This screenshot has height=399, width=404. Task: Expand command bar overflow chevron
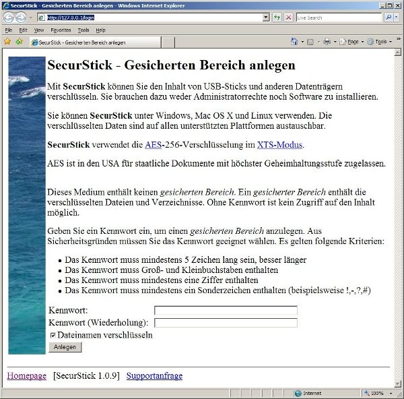coord(399,39)
